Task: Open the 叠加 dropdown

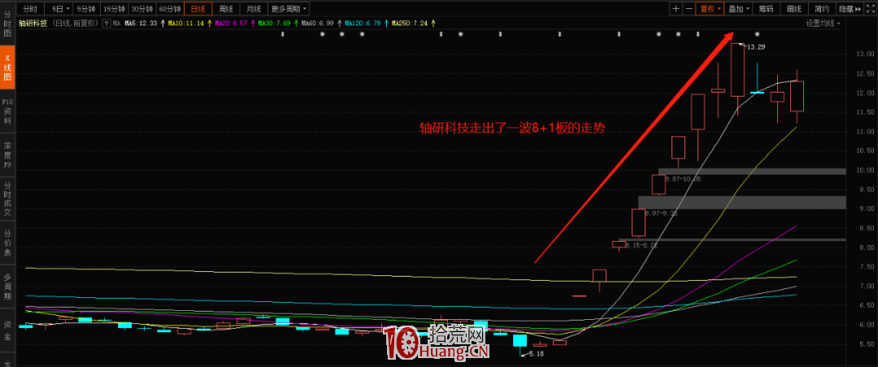Action: [739, 8]
